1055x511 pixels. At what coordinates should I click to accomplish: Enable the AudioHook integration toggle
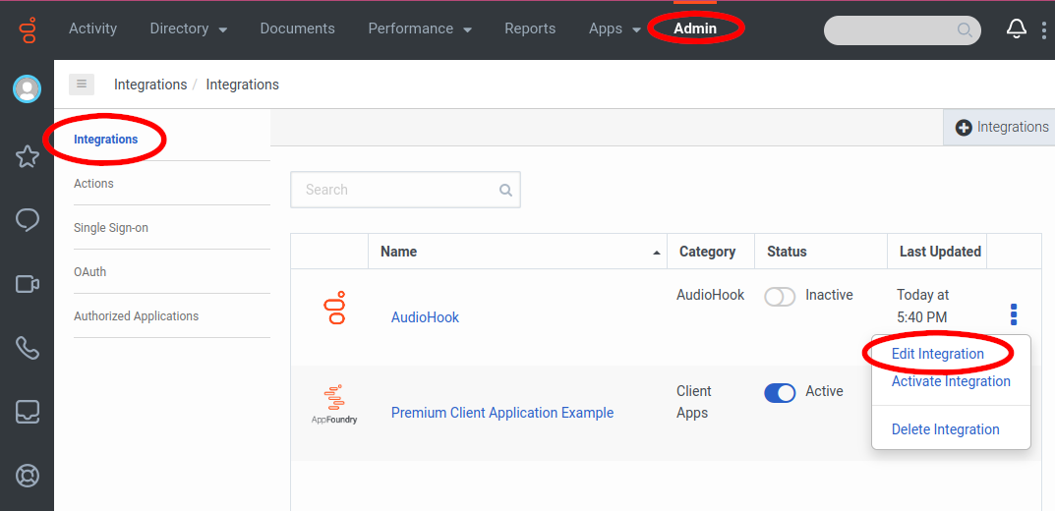(780, 296)
